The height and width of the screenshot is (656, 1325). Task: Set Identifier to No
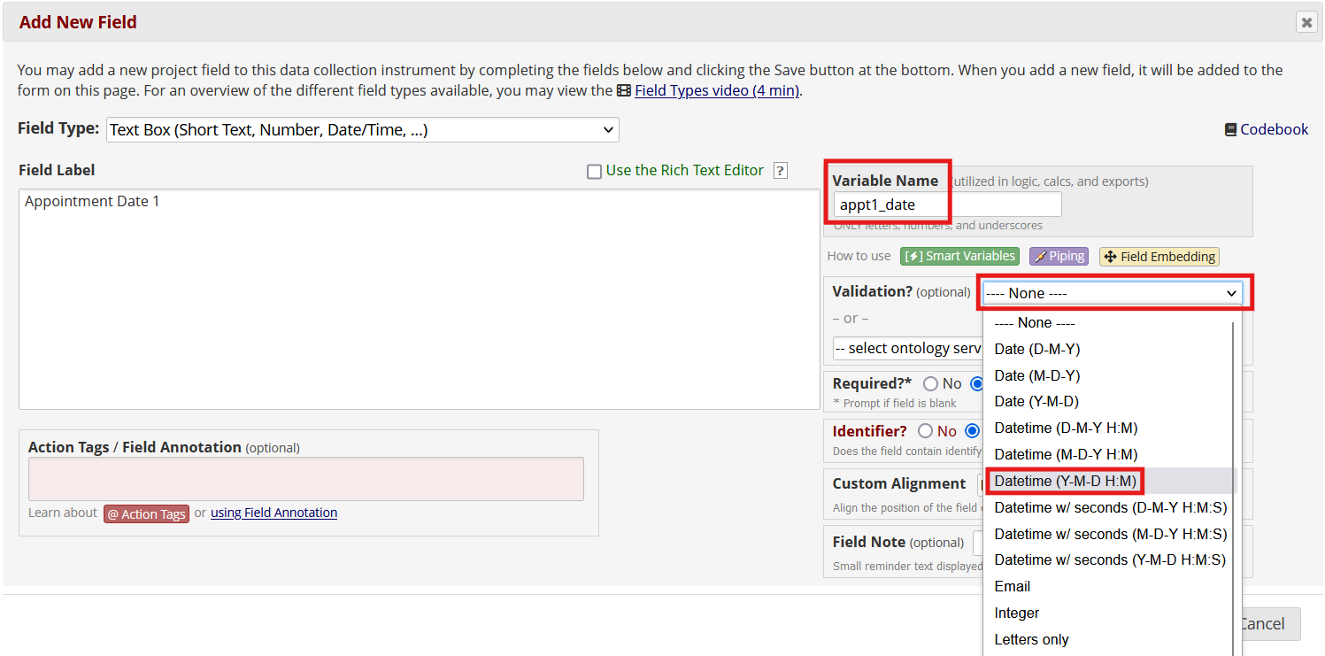(x=925, y=431)
